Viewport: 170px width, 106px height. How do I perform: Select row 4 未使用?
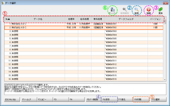pyautogui.click(x=84, y=35)
